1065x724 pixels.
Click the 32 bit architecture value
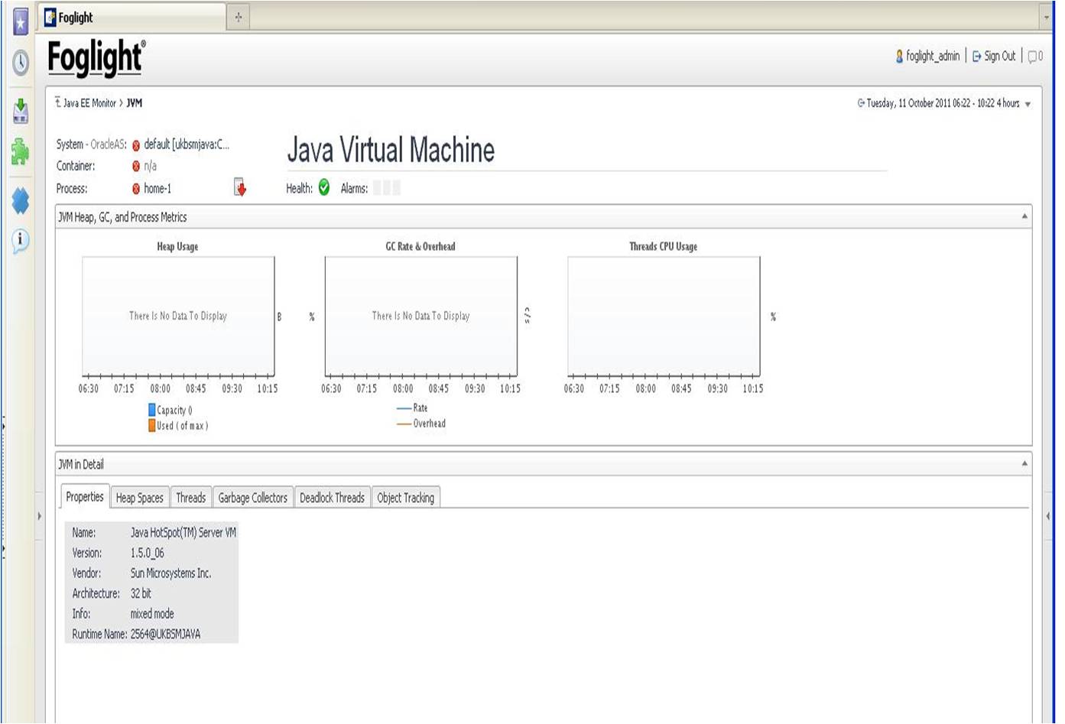pyautogui.click(x=141, y=593)
